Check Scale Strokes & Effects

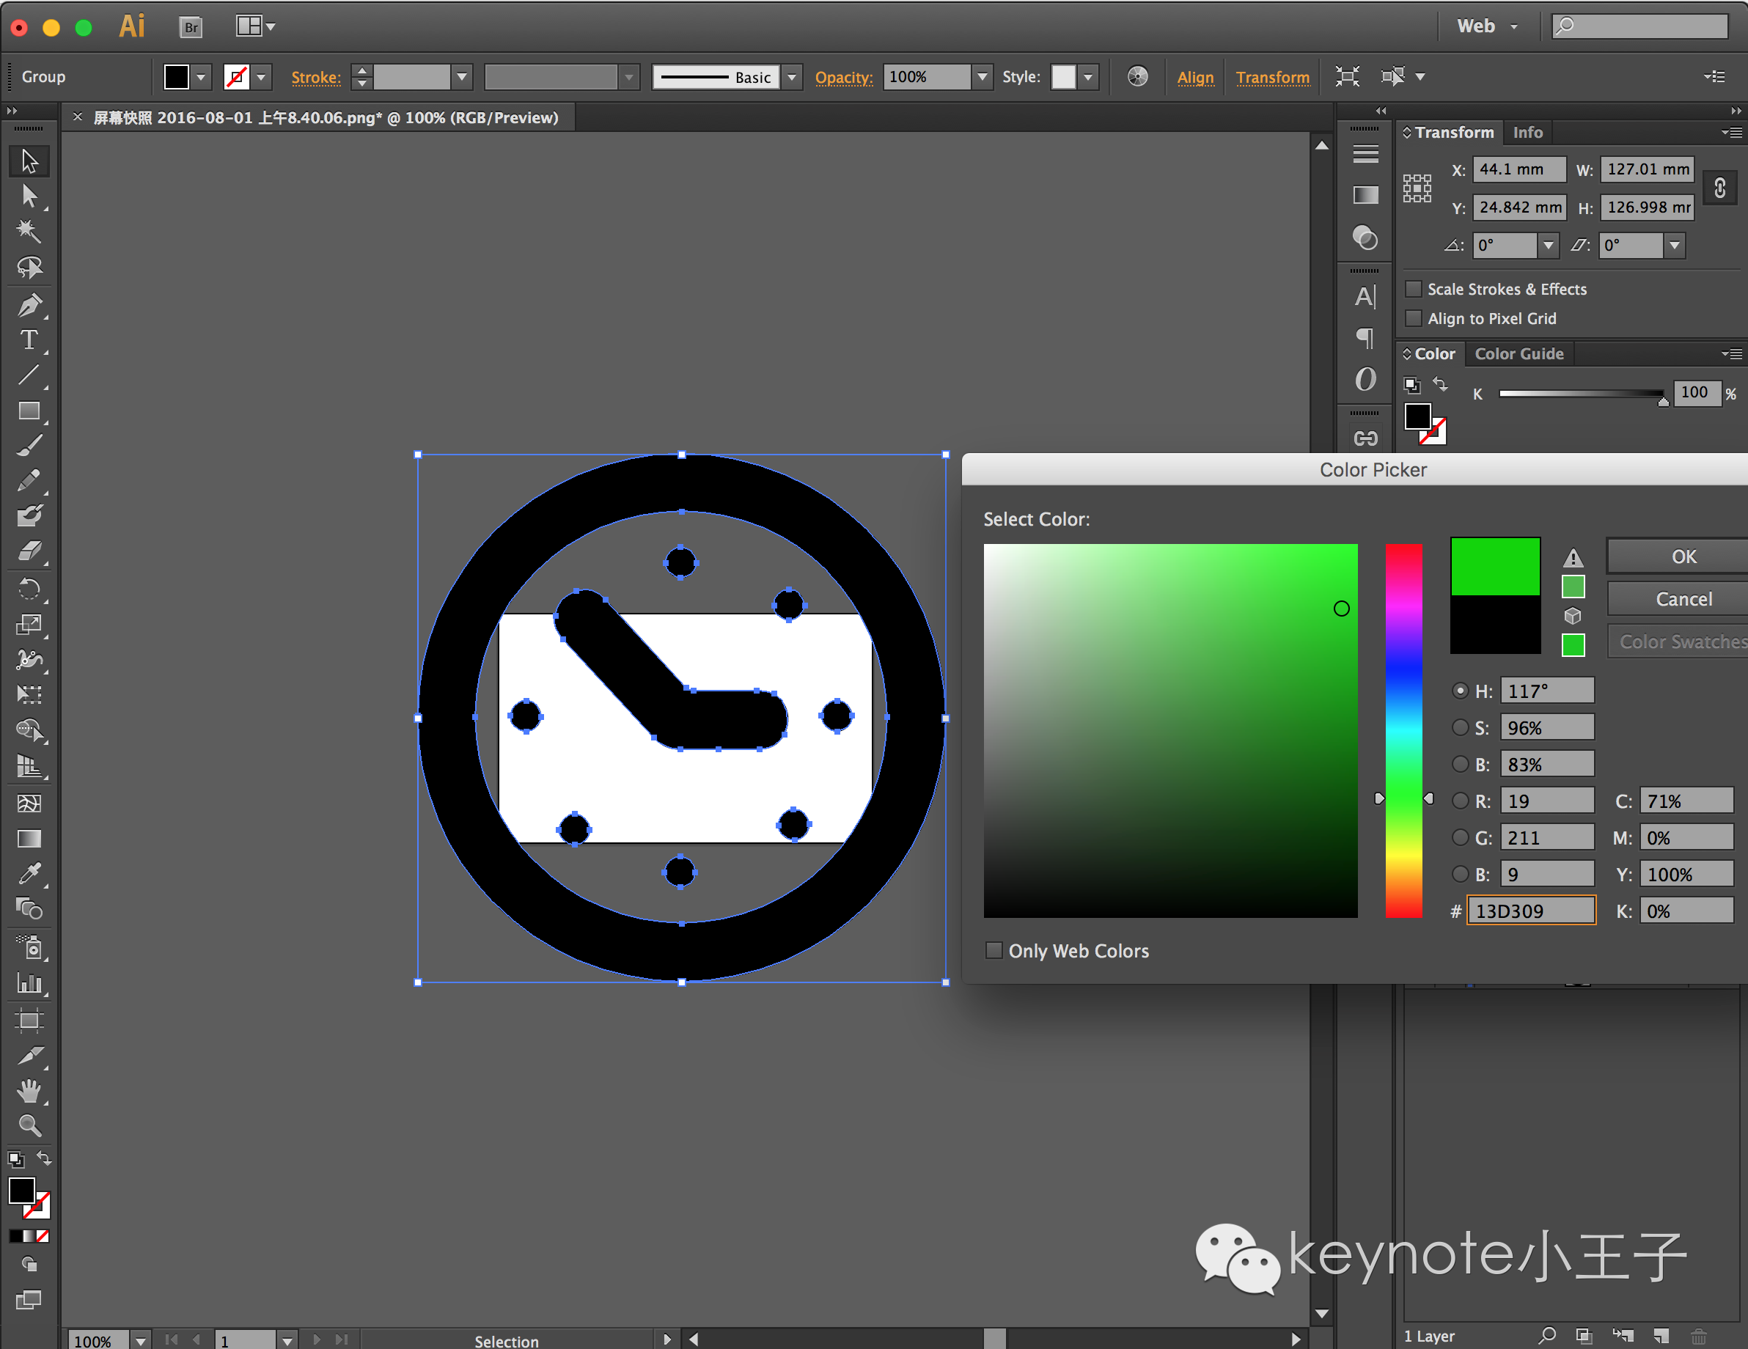tap(1414, 289)
